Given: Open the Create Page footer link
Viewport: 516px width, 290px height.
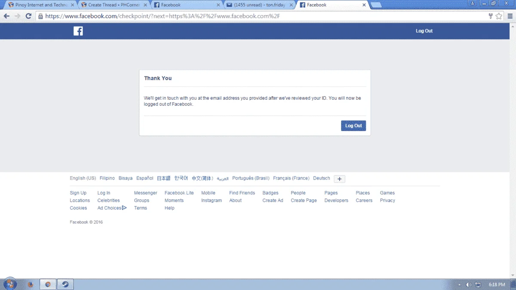Looking at the screenshot, I should click(304, 201).
